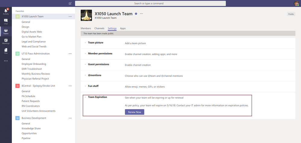Switch to the Apps tab

pyautogui.click(x=123, y=28)
